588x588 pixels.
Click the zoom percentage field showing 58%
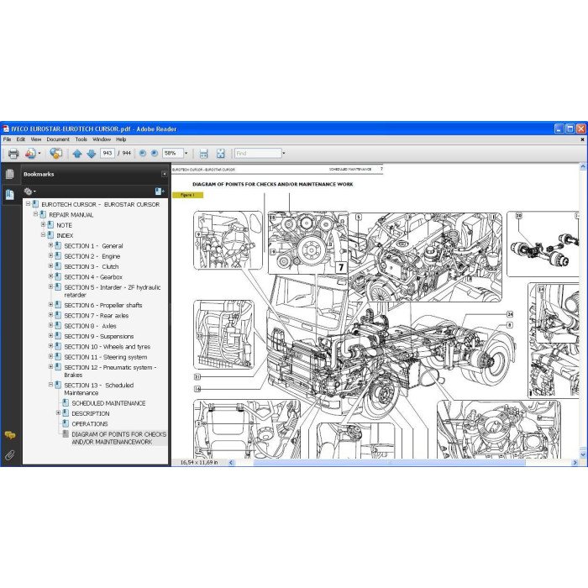coord(173,153)
